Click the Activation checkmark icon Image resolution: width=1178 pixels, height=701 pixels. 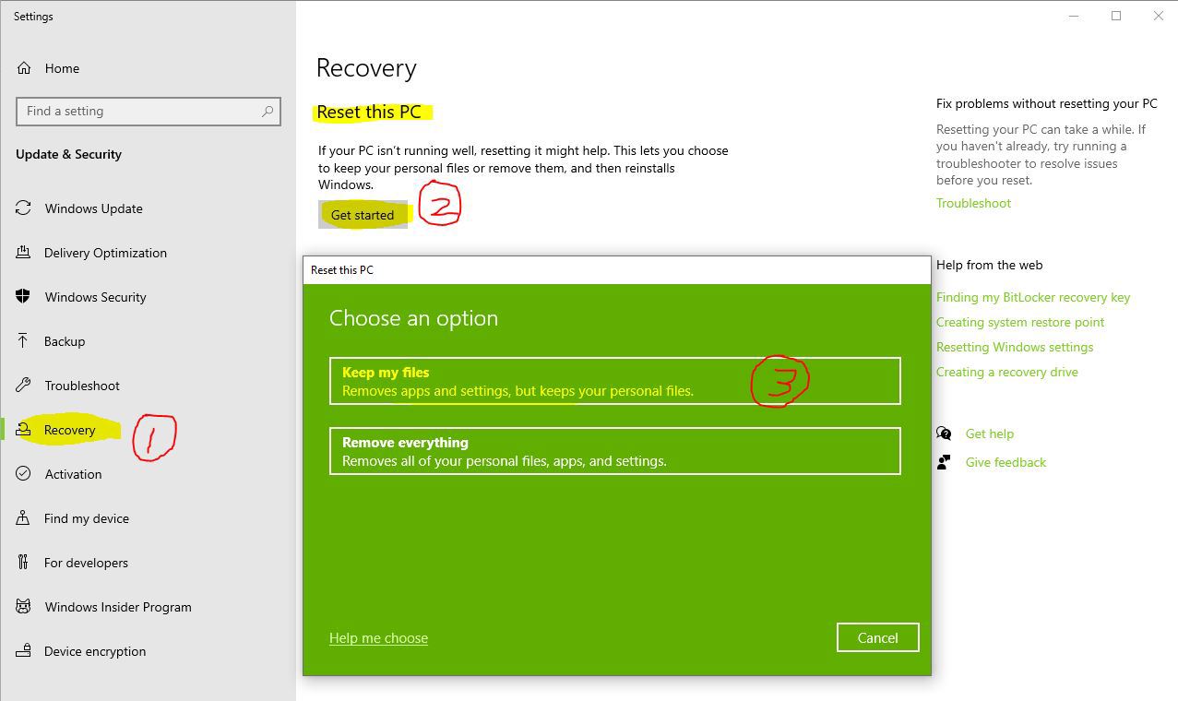(23, 474)
